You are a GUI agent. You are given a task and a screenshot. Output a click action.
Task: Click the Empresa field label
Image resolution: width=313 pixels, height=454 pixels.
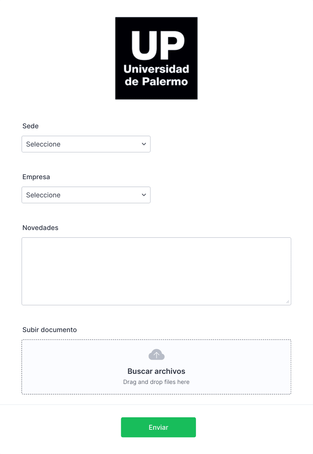[36, 177]
